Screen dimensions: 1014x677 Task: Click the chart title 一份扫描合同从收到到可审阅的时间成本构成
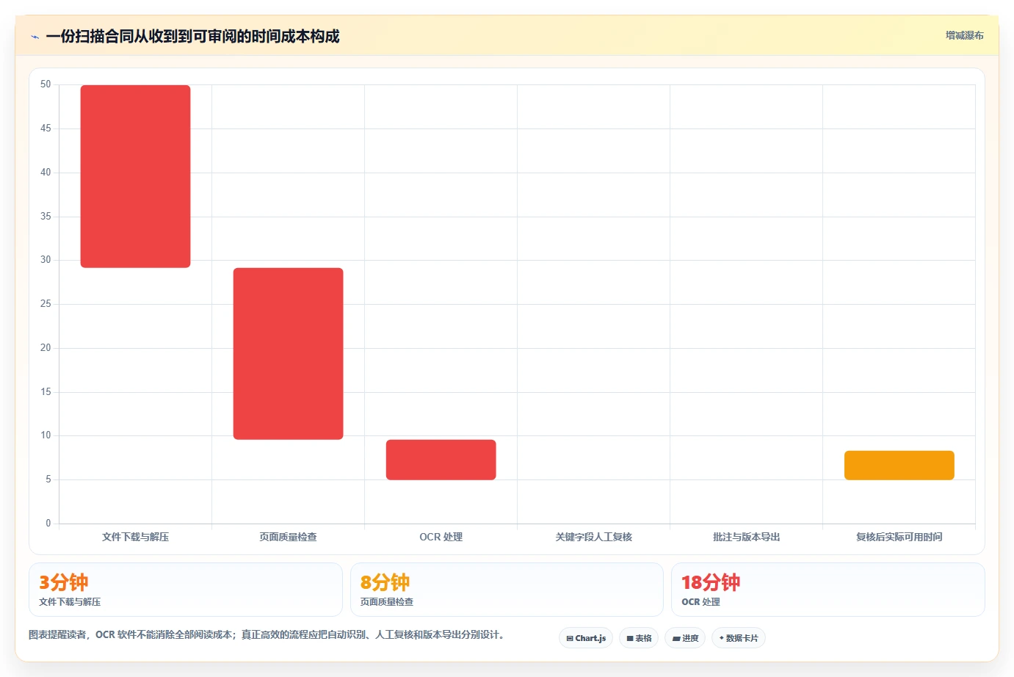tap(192, 36)
